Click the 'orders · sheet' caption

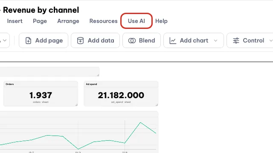41,102
